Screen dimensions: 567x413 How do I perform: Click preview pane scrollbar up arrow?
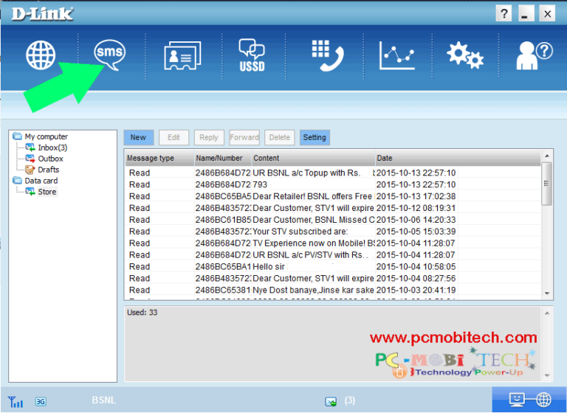547,313
